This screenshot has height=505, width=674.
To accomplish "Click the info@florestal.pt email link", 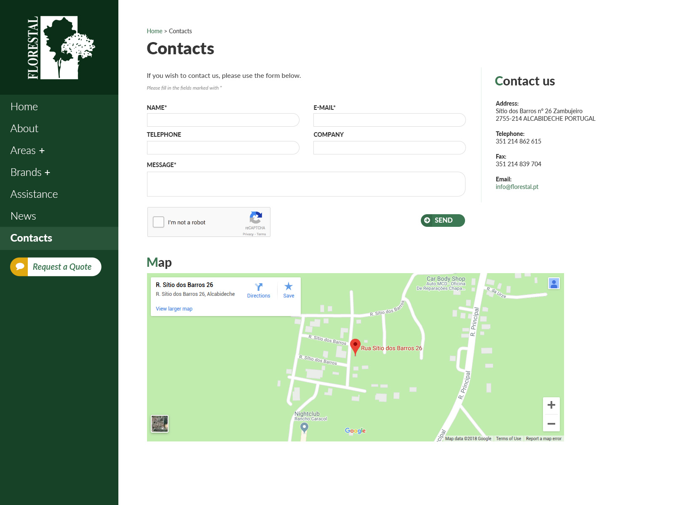I will coord(517,187).
